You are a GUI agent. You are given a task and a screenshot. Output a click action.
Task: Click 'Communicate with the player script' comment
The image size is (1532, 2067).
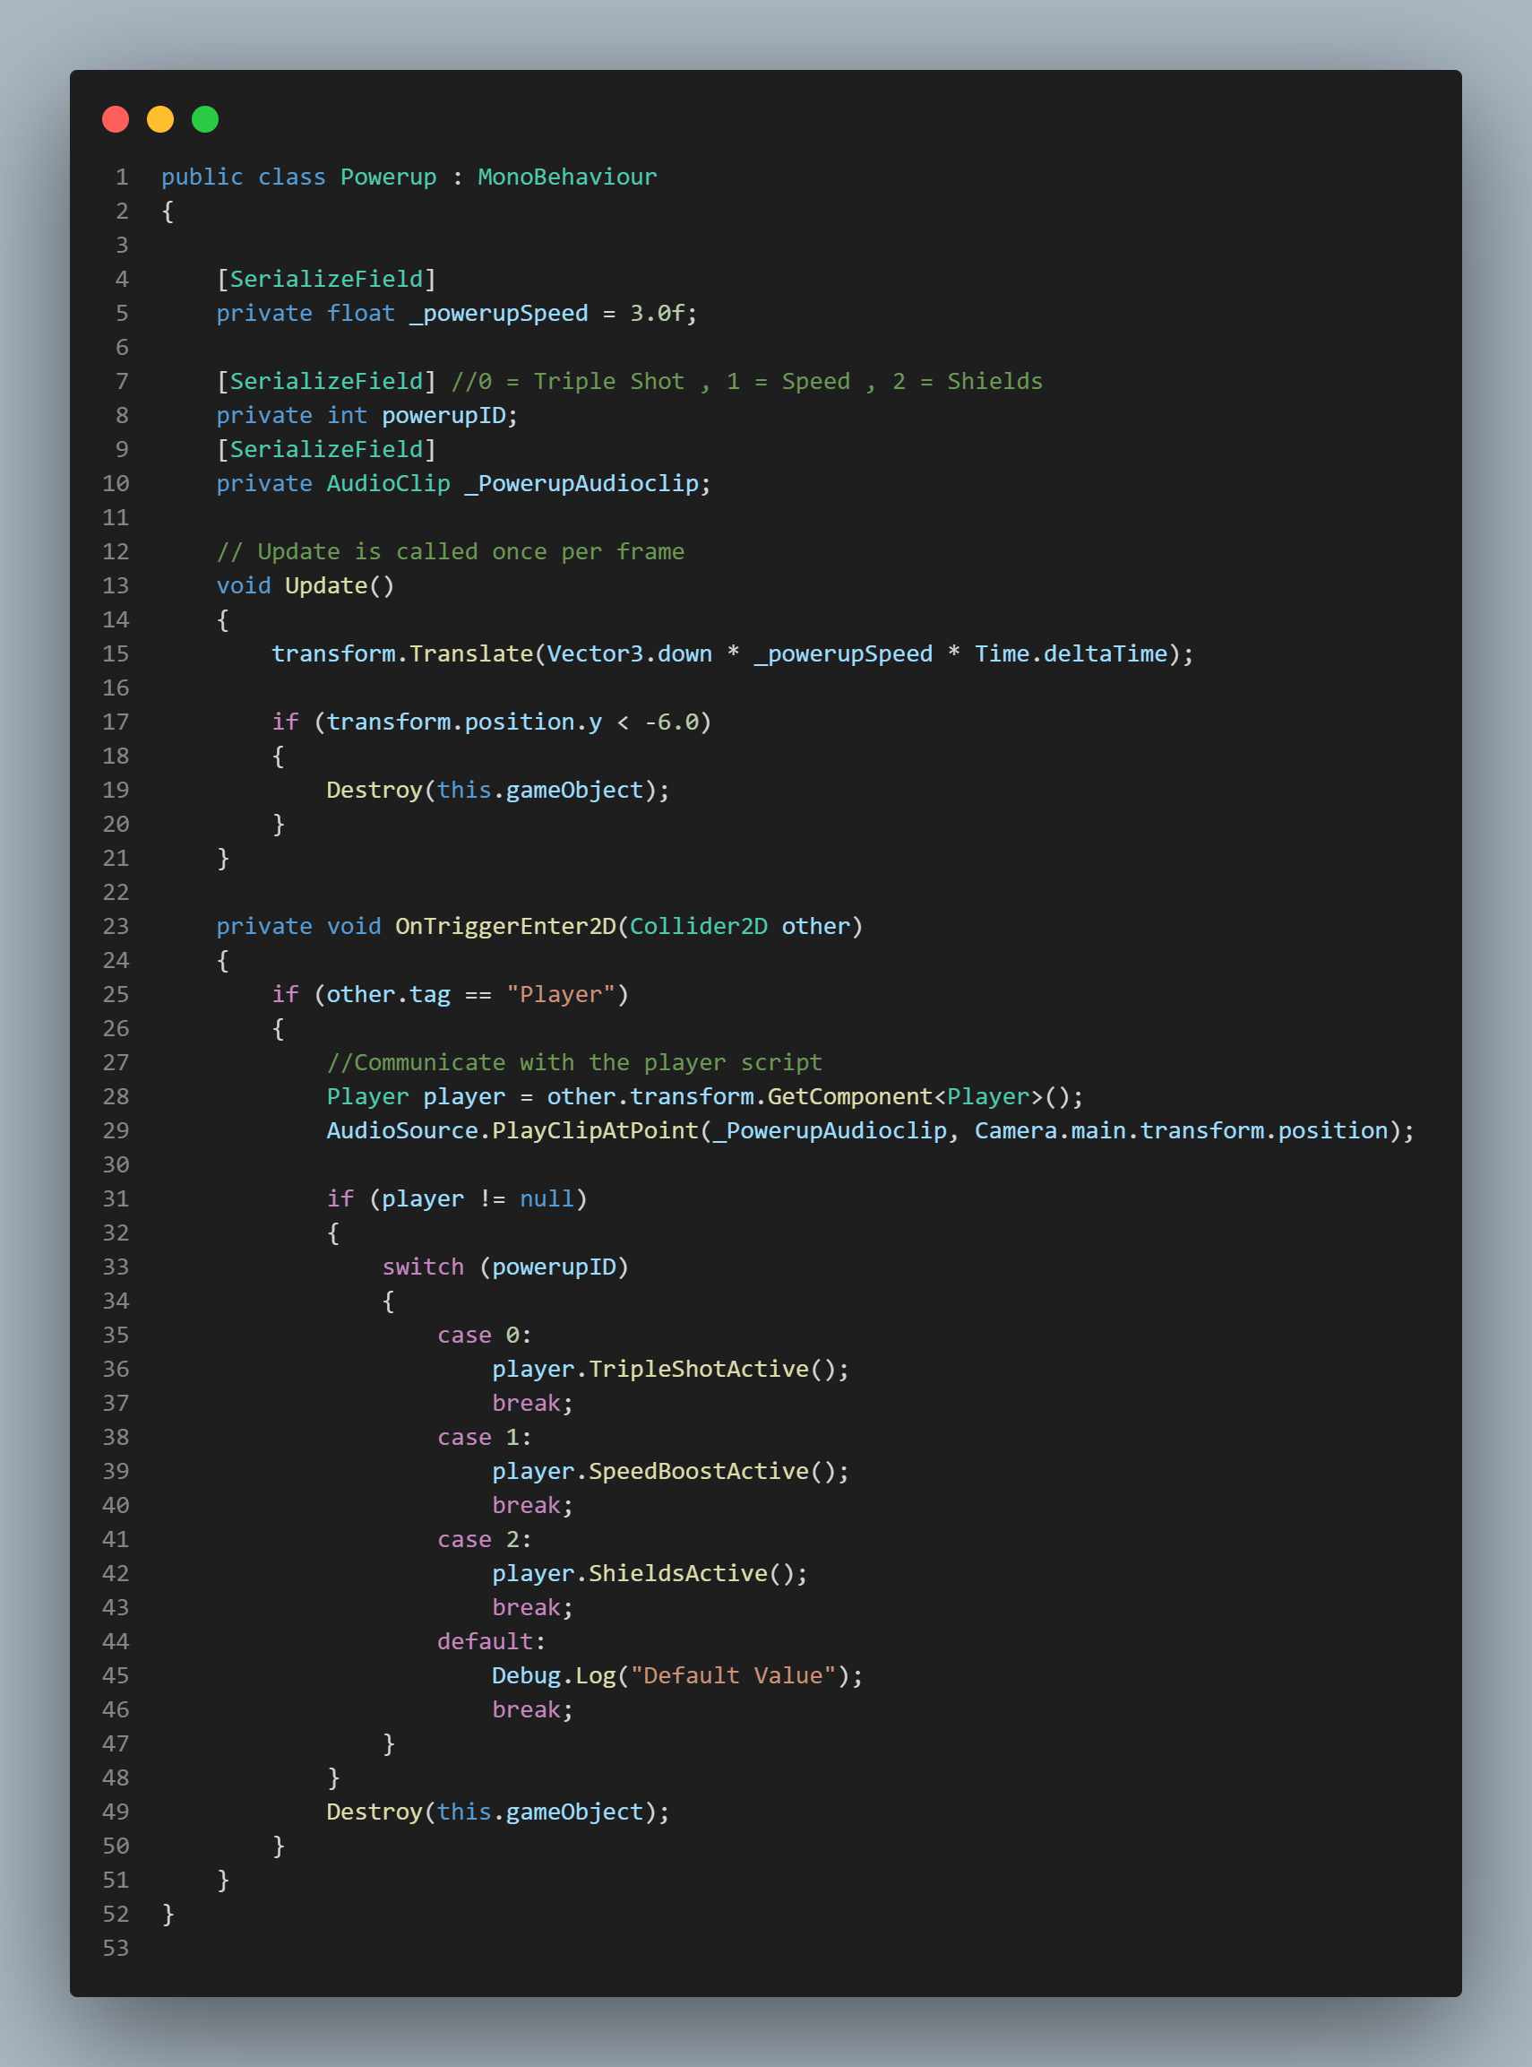point(588,1063)
